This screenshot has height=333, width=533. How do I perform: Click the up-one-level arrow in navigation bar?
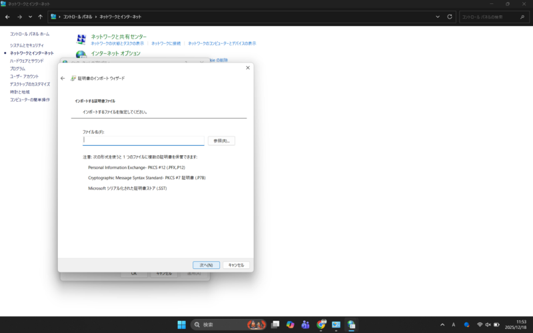coord(41,17)
